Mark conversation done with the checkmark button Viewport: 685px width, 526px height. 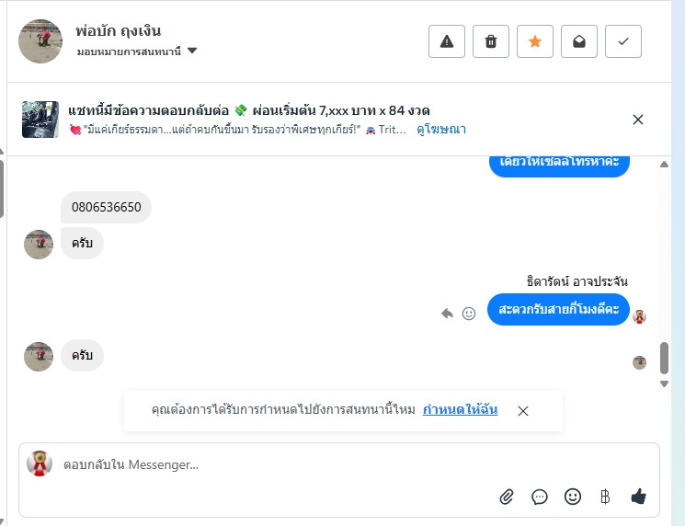click(x=623, y=41)
